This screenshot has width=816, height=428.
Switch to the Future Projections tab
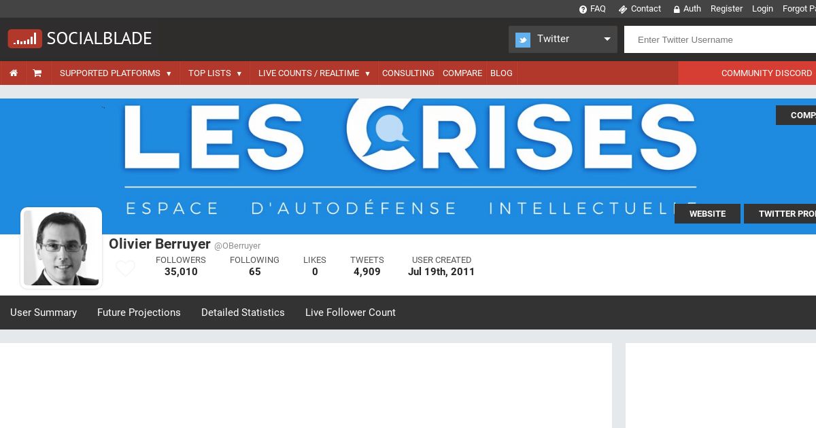(x=139, y=313)
